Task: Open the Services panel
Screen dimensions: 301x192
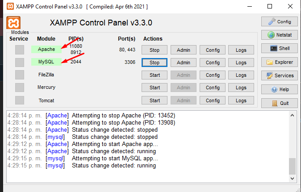Action: (280, 75)
